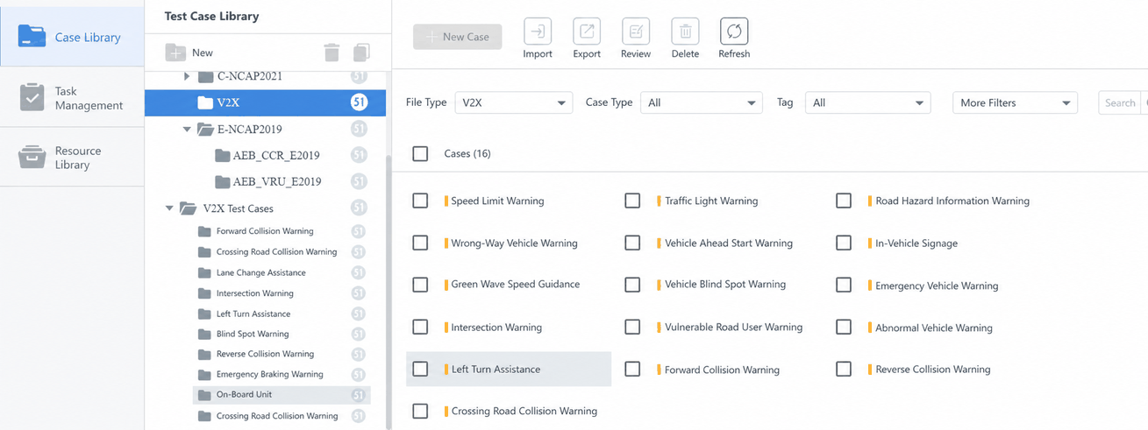Open the Case Type dropdown
Screen dimensions: 1148x430
click(x=702, y=102)
